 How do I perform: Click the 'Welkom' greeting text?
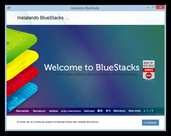(54, 111)
